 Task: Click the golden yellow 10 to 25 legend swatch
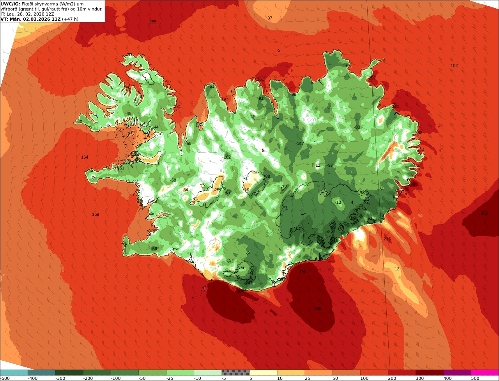coord(291,372)
